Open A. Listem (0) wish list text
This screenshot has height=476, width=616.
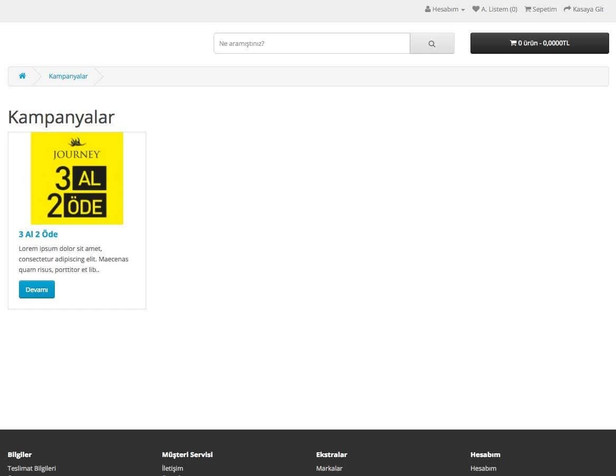click(x=499, y=9)
